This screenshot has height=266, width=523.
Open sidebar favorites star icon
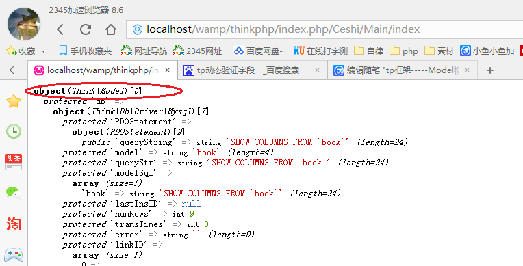click(14, 101)
